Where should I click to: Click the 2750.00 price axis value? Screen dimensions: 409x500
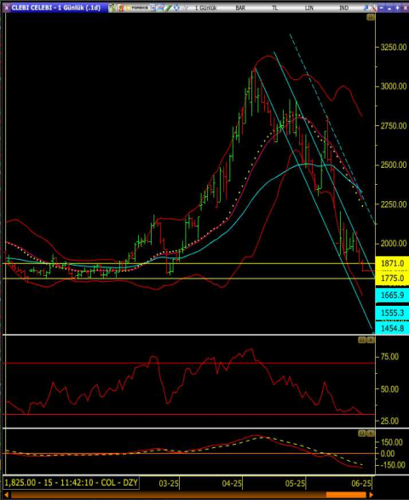[394, 125]
